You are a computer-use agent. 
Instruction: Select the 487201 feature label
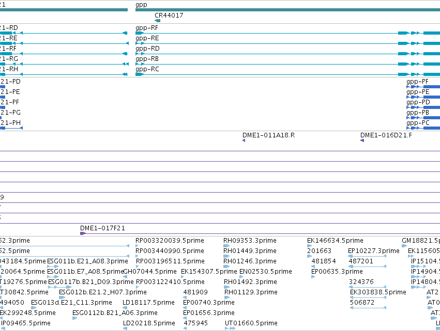(361, 261)
